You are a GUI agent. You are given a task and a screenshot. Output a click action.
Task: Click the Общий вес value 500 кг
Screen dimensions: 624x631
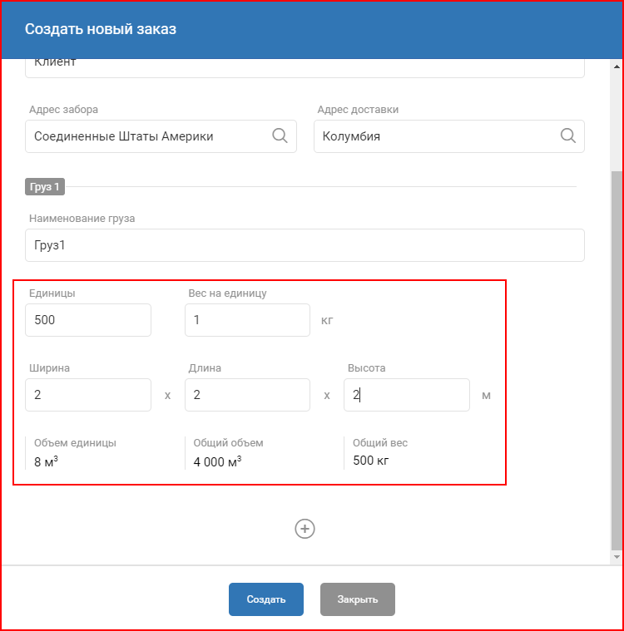[370, 461]
